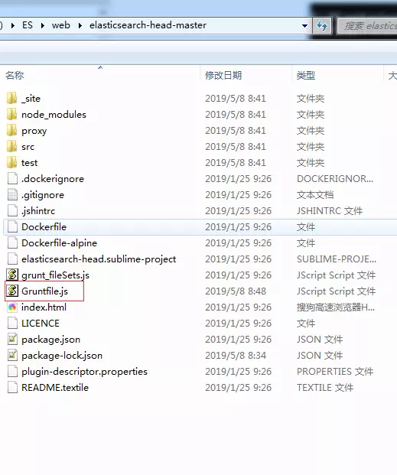The width and height of the screenshot is (397, 475).
Task: Select the file name README.textile
Action: tap(55, 388)
